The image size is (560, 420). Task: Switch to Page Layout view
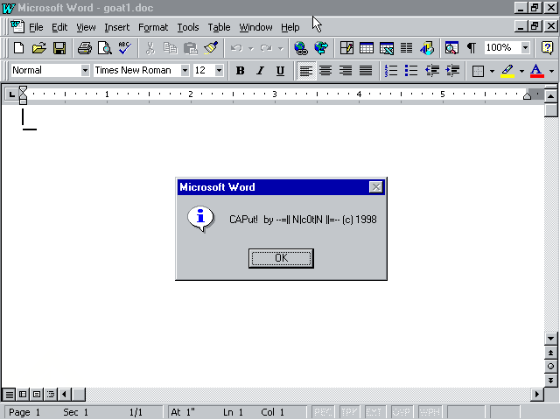pyautogui.click(x=37, y=395)
